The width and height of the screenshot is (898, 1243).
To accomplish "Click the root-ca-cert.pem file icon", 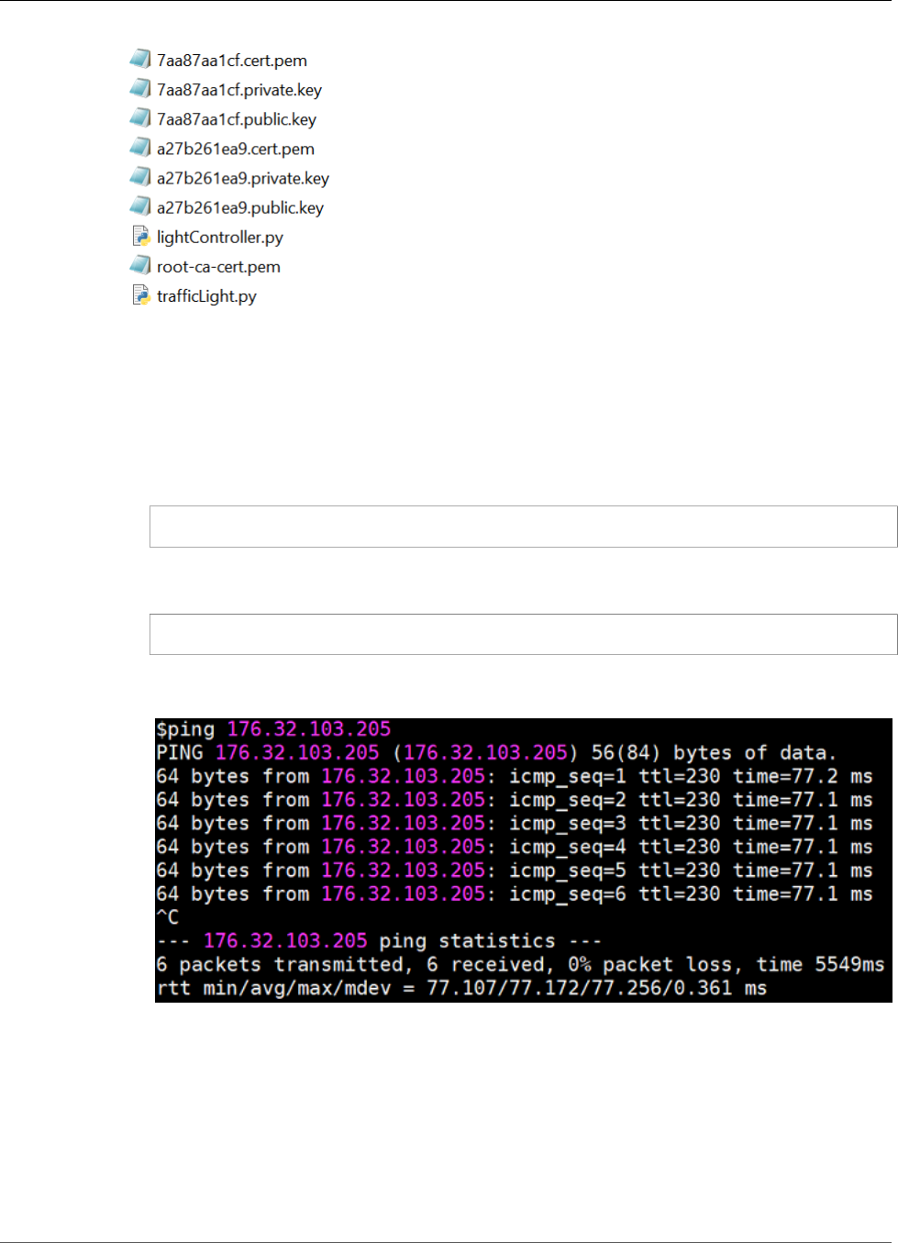I will point(140,265).
